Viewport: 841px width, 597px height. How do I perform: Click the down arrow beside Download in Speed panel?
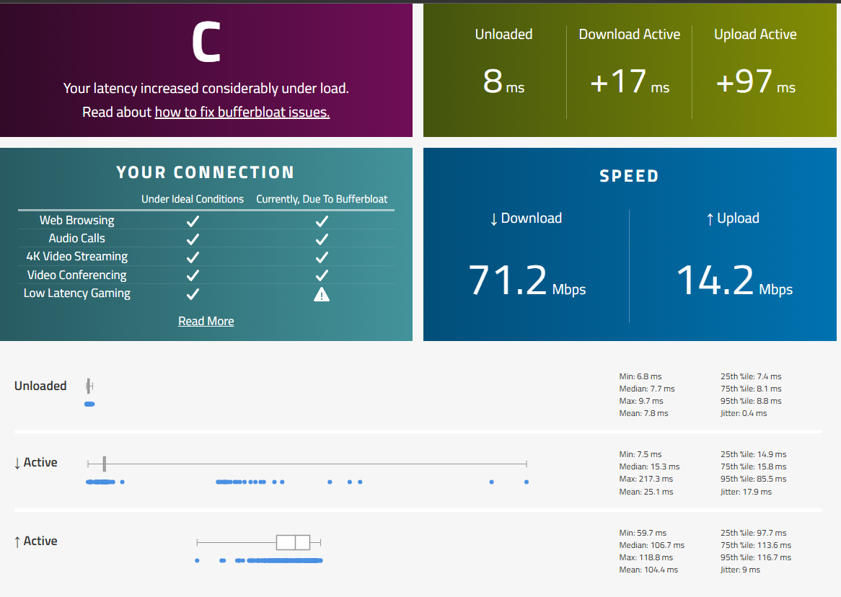click(493, 219)
